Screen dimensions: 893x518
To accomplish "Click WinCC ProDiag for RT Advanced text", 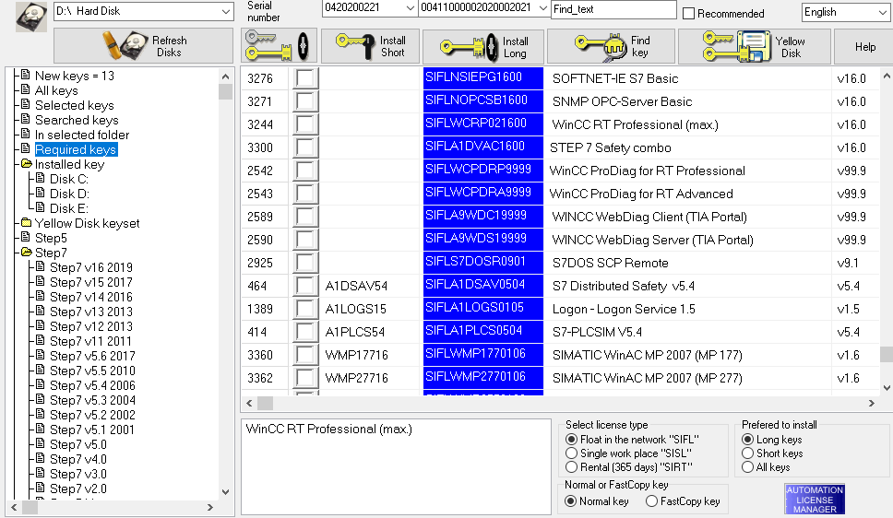I will 641,194.
